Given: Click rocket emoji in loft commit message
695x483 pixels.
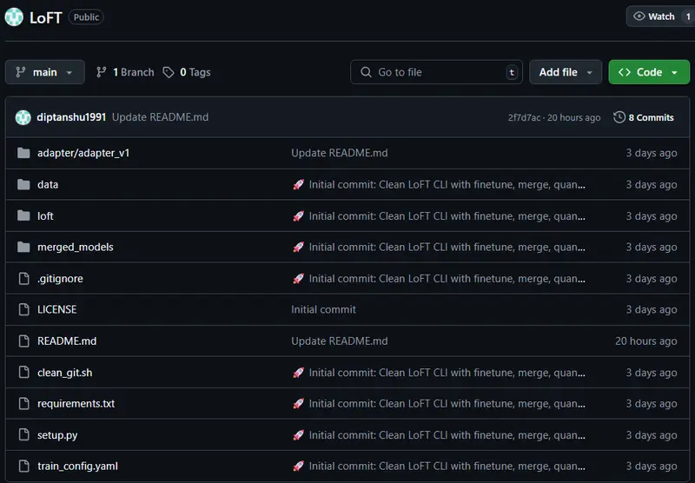Looking at the screenshot, I should (x=298, y=215).
